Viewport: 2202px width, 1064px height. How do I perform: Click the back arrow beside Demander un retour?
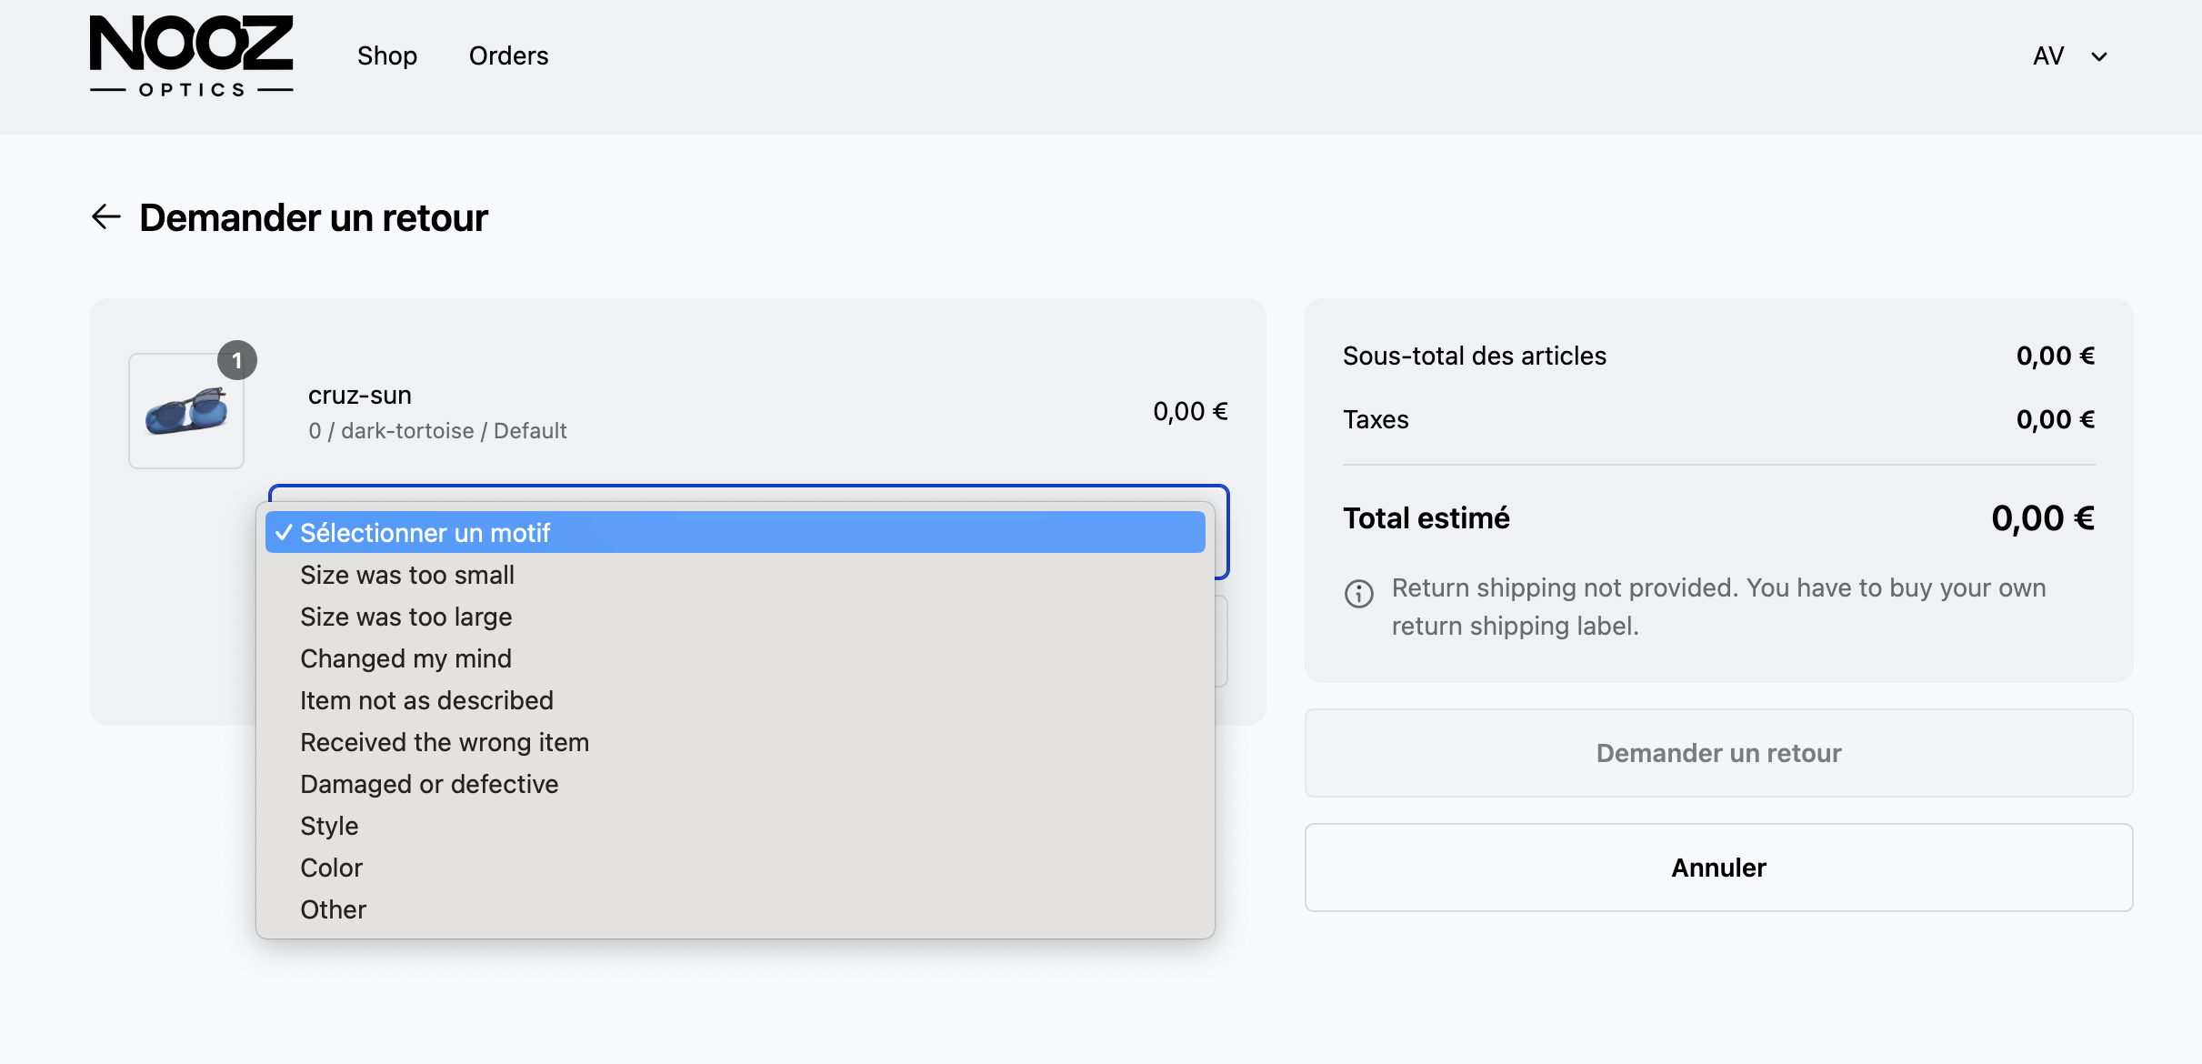[x=106, y=216]
